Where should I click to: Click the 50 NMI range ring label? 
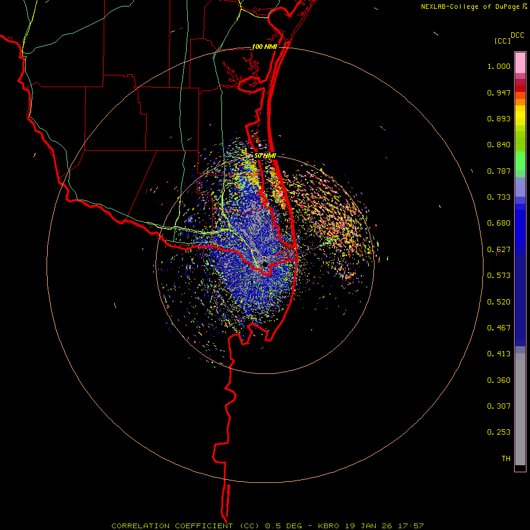pyautogui.click(x=266, y=156)
